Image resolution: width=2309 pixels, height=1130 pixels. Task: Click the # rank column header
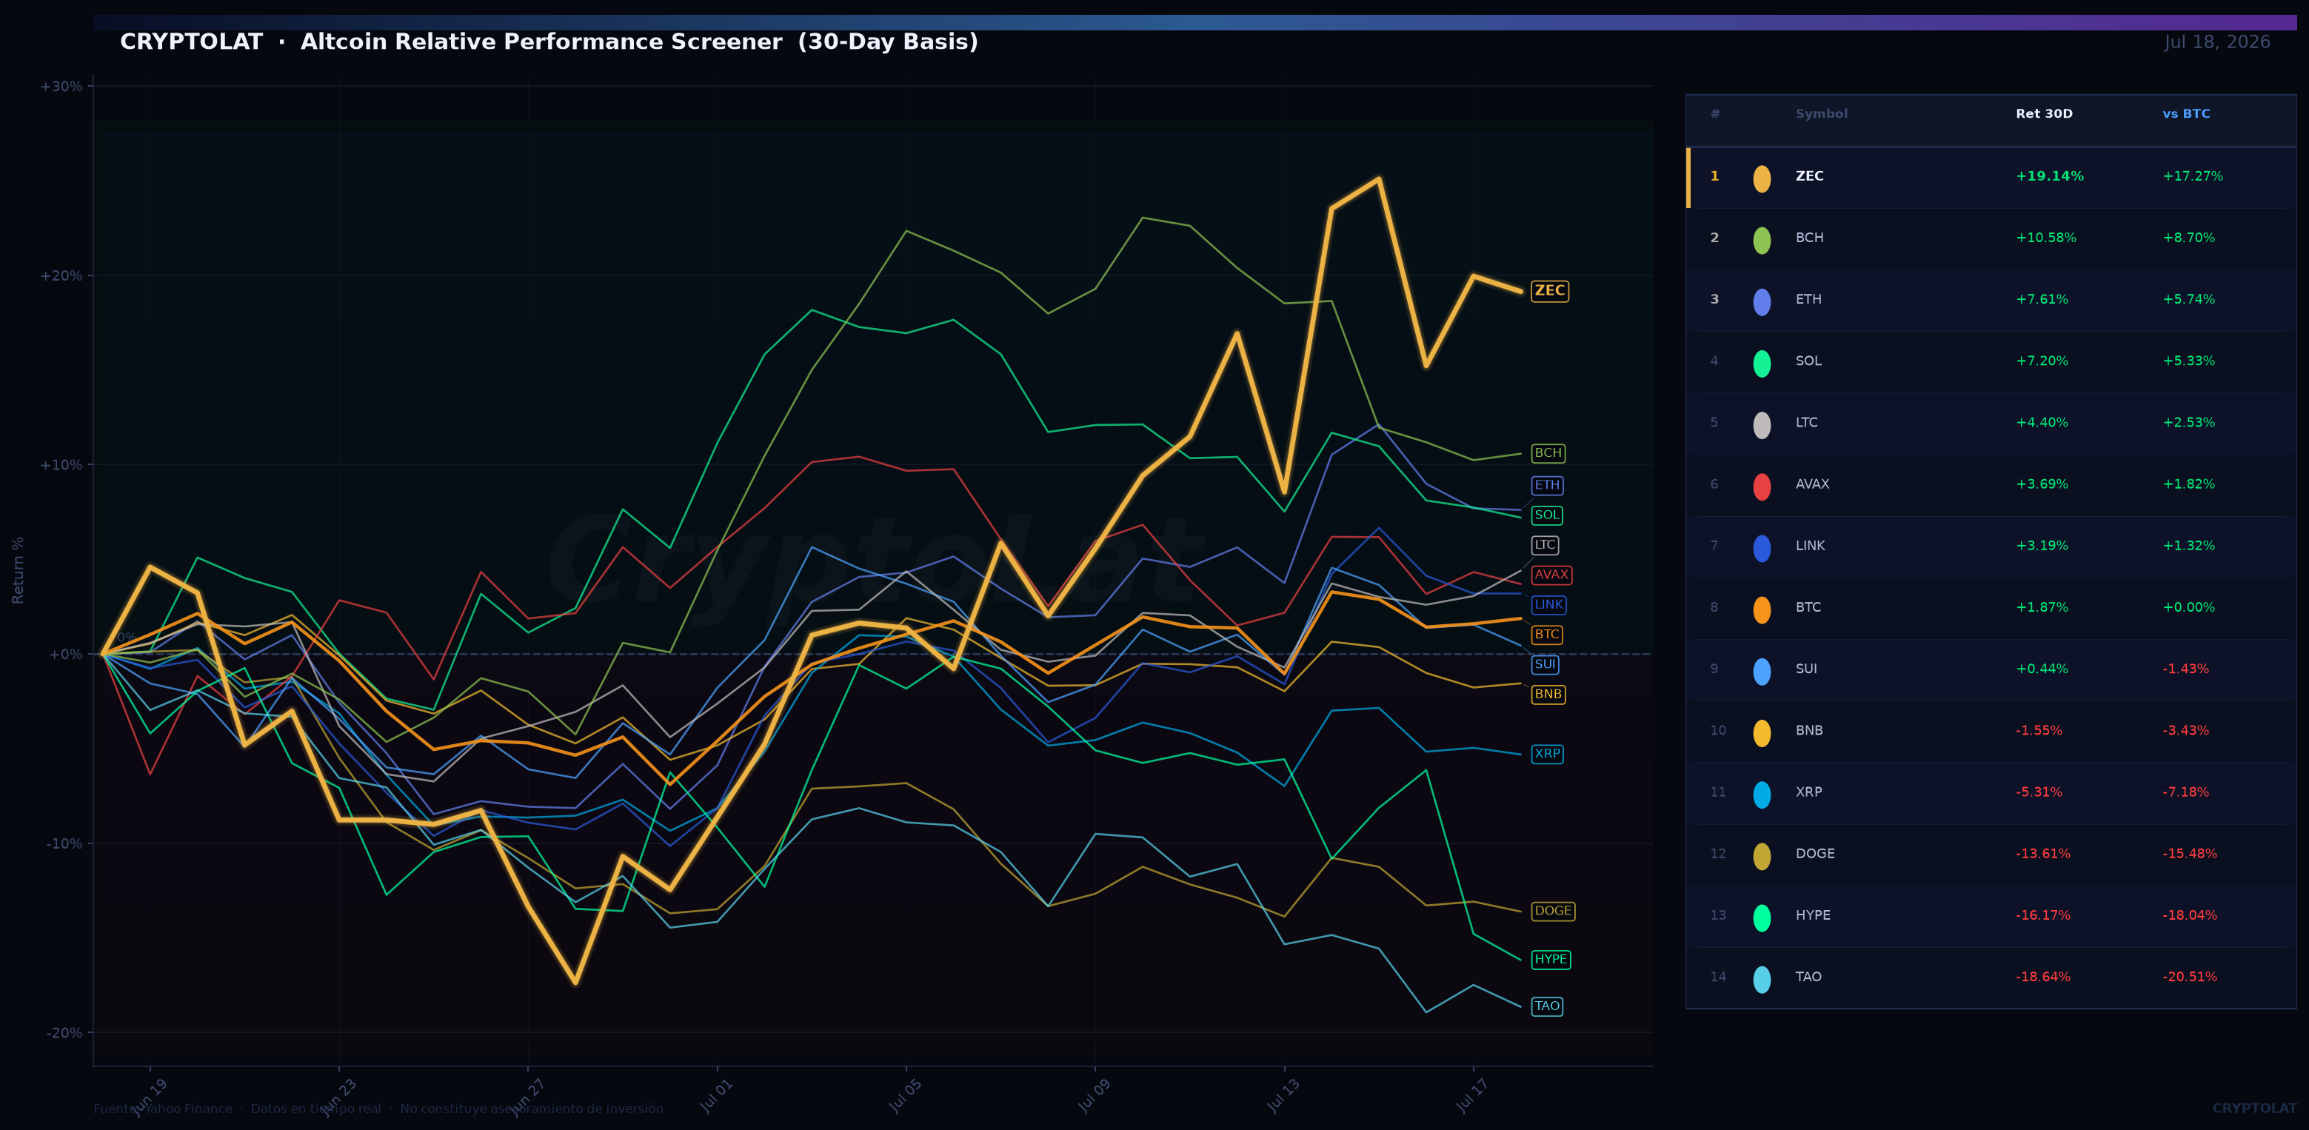(1715, 114)
